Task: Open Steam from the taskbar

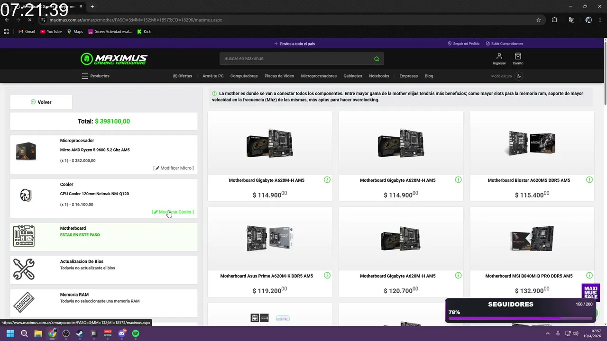Action: 80,333
